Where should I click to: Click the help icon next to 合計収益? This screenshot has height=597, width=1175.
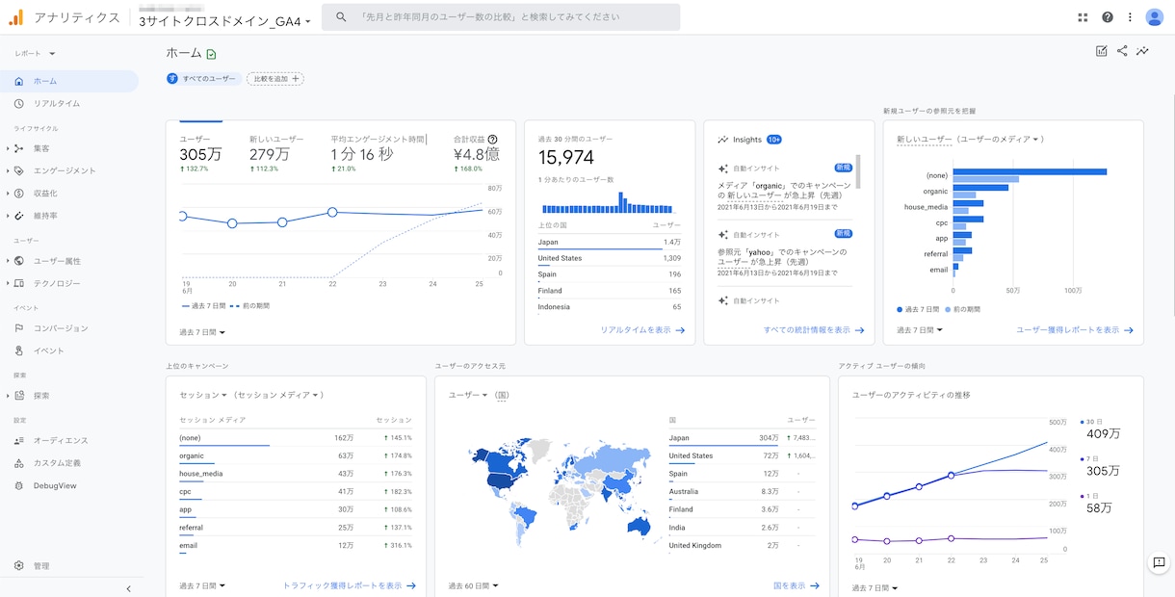(493, 140)
